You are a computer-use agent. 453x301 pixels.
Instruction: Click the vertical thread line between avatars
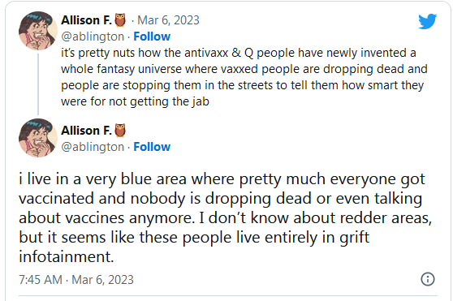tap(38, 84)
